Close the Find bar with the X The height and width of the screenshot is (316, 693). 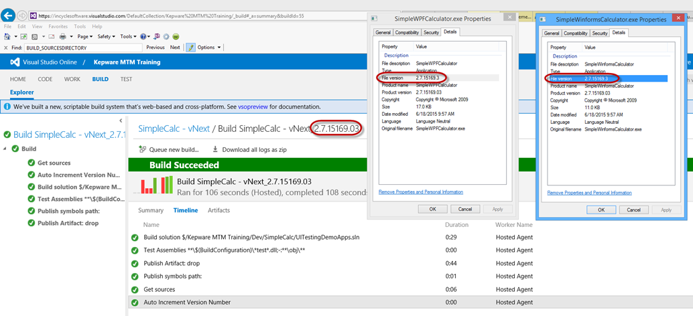[x=6, y=48]
